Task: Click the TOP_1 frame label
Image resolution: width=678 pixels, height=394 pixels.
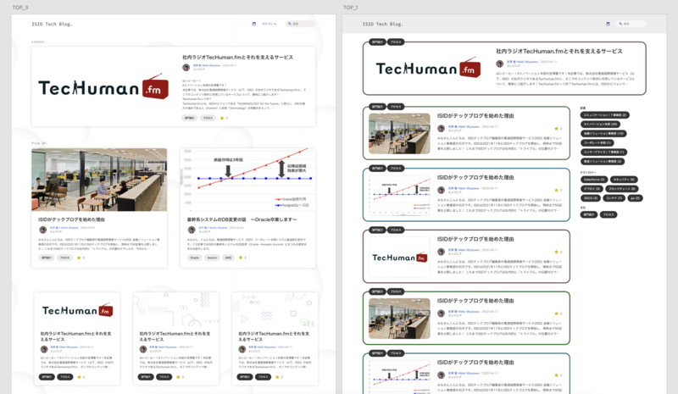Action: pyautogui.click(x=351, y=8)
